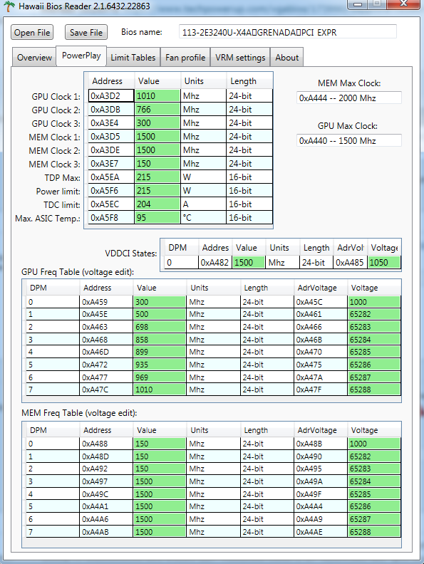Click the GPU Max Clock field
The width and height of the screenshot is (424, 564).
tap(348, 140)
